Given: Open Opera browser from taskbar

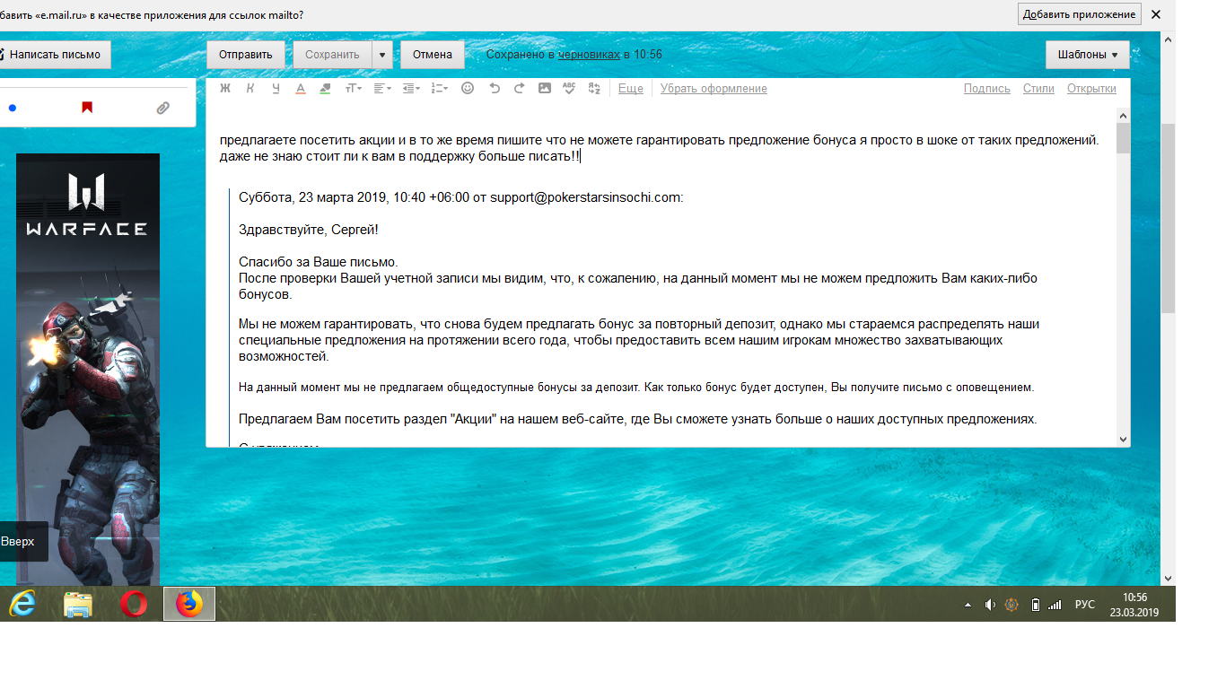Looking at the screenshot, I should point(134,605).
